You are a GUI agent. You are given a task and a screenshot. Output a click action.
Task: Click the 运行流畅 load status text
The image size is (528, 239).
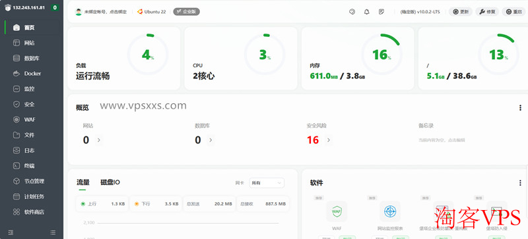pyautogui.click(x=92, y=76)
